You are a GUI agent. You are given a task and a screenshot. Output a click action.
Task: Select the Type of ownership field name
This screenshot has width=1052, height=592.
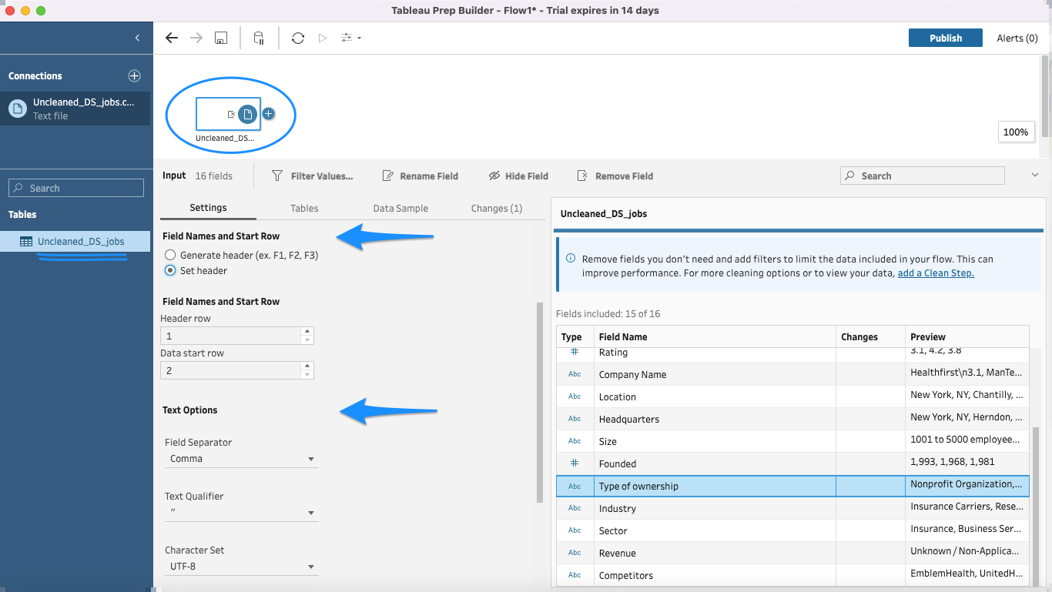[638, 487]
